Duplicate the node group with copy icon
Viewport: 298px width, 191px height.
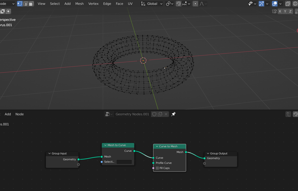160,114
